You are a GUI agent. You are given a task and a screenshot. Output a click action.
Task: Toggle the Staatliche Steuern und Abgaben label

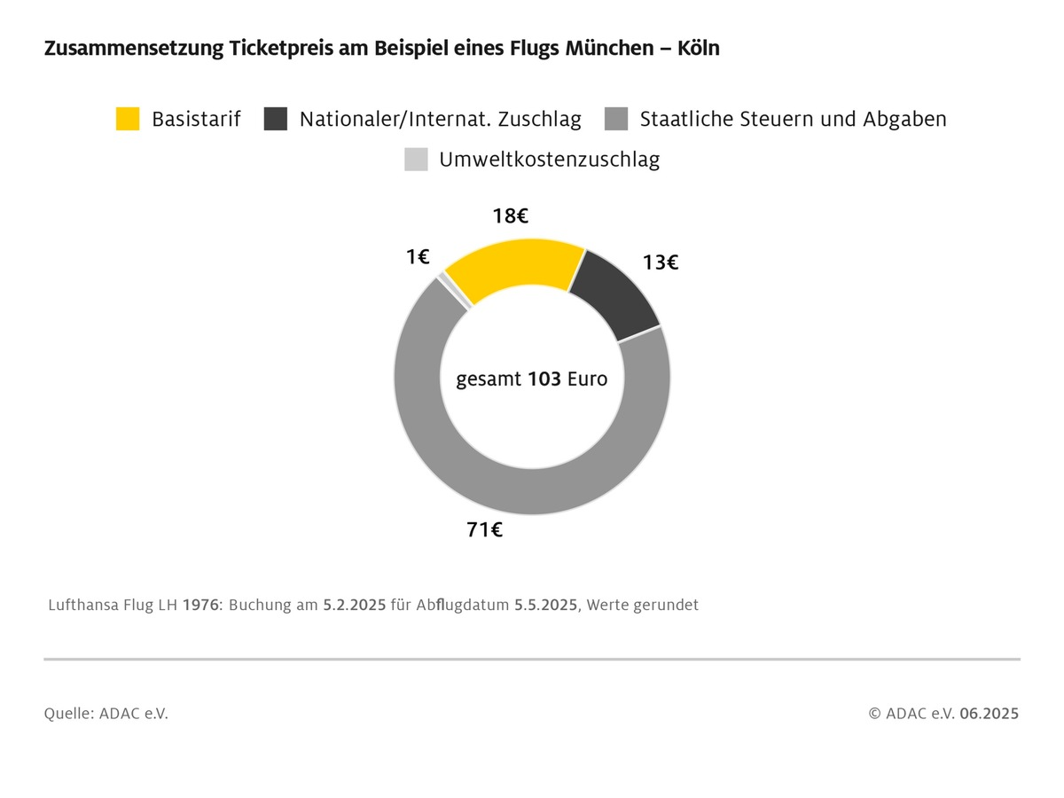[793, 119]
